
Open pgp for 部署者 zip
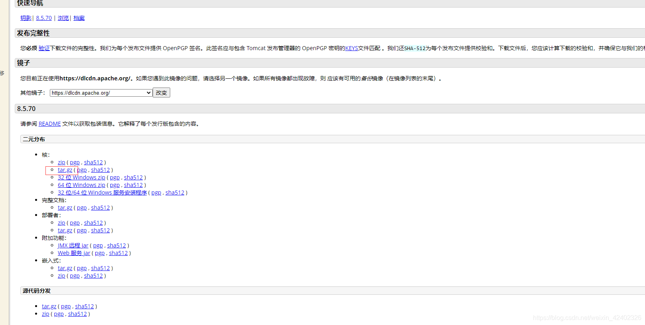(x=75, y=223)
